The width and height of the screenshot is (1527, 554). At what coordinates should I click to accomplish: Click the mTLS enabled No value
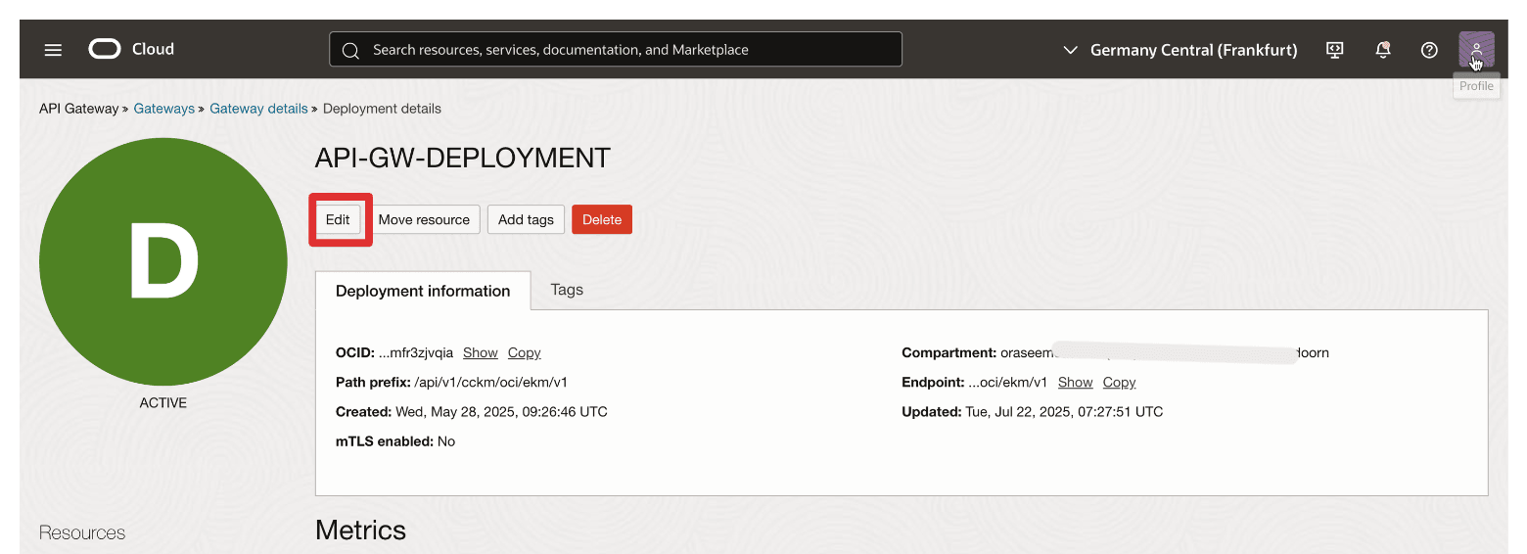click(x=446, y=441)
